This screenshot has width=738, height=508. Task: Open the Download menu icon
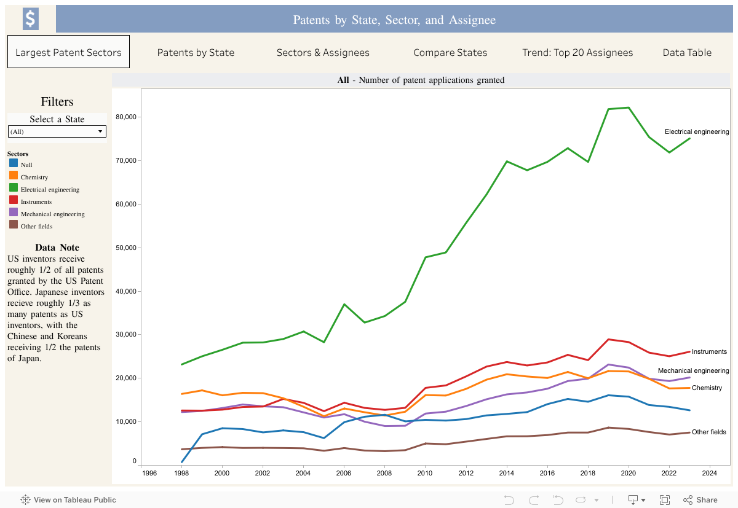pyautogui.click(x=633, y=500)
